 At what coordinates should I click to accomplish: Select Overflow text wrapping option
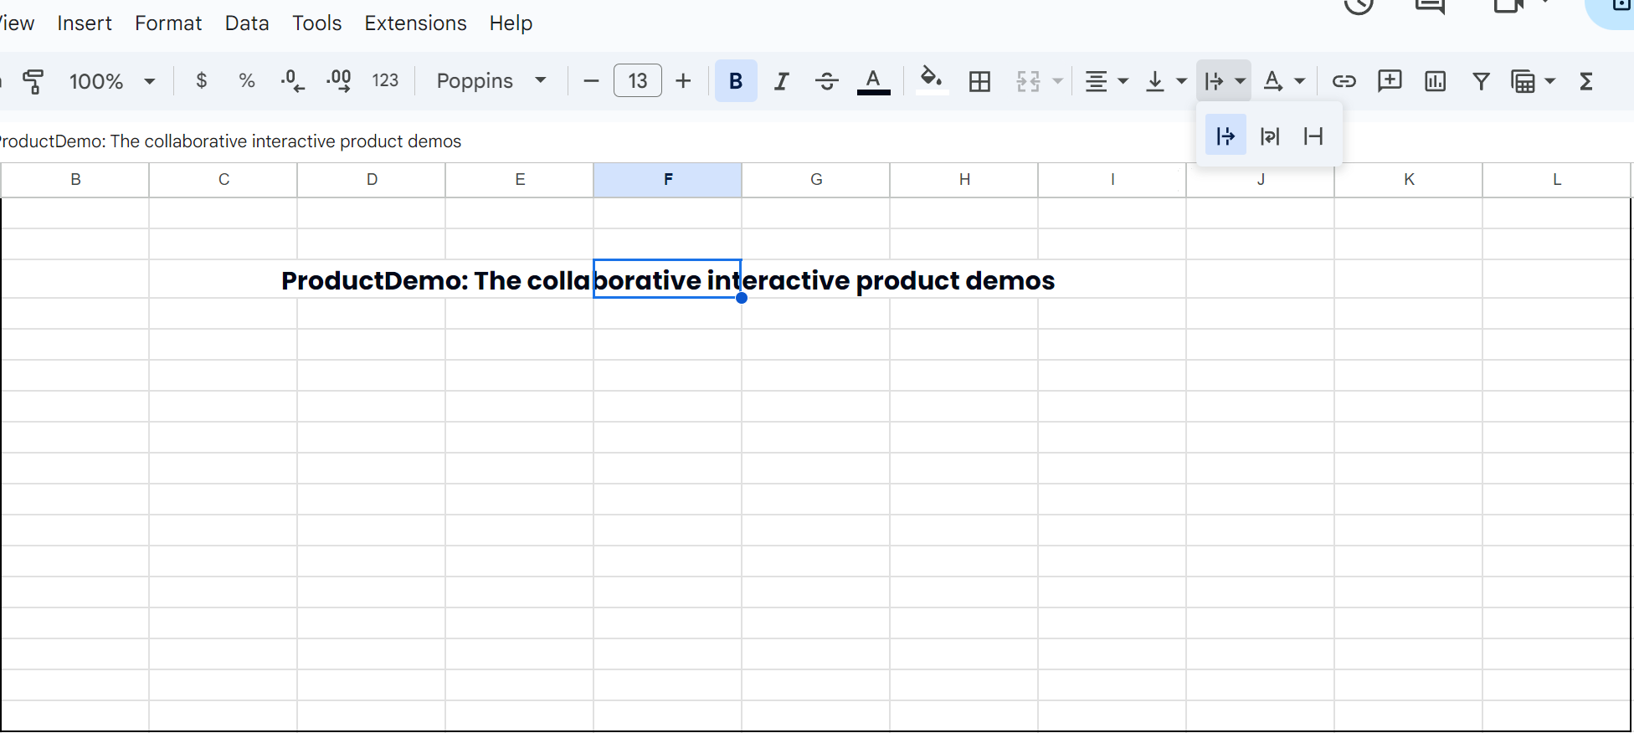coord(1225,136)
